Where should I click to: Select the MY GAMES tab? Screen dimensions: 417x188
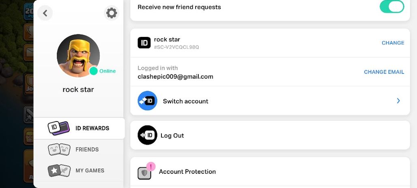pos(79,171)
